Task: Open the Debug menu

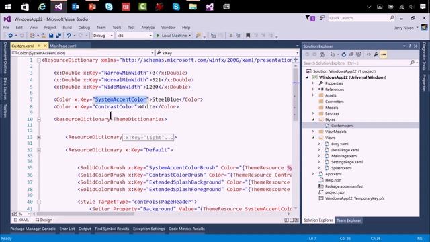Action: (84, 28)
